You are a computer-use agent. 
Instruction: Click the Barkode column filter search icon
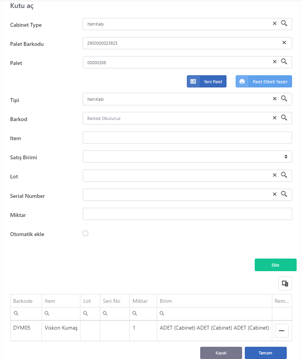pos(16,313)
